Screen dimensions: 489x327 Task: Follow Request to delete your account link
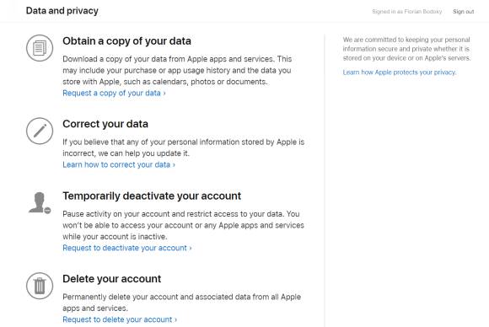point(120,319)
